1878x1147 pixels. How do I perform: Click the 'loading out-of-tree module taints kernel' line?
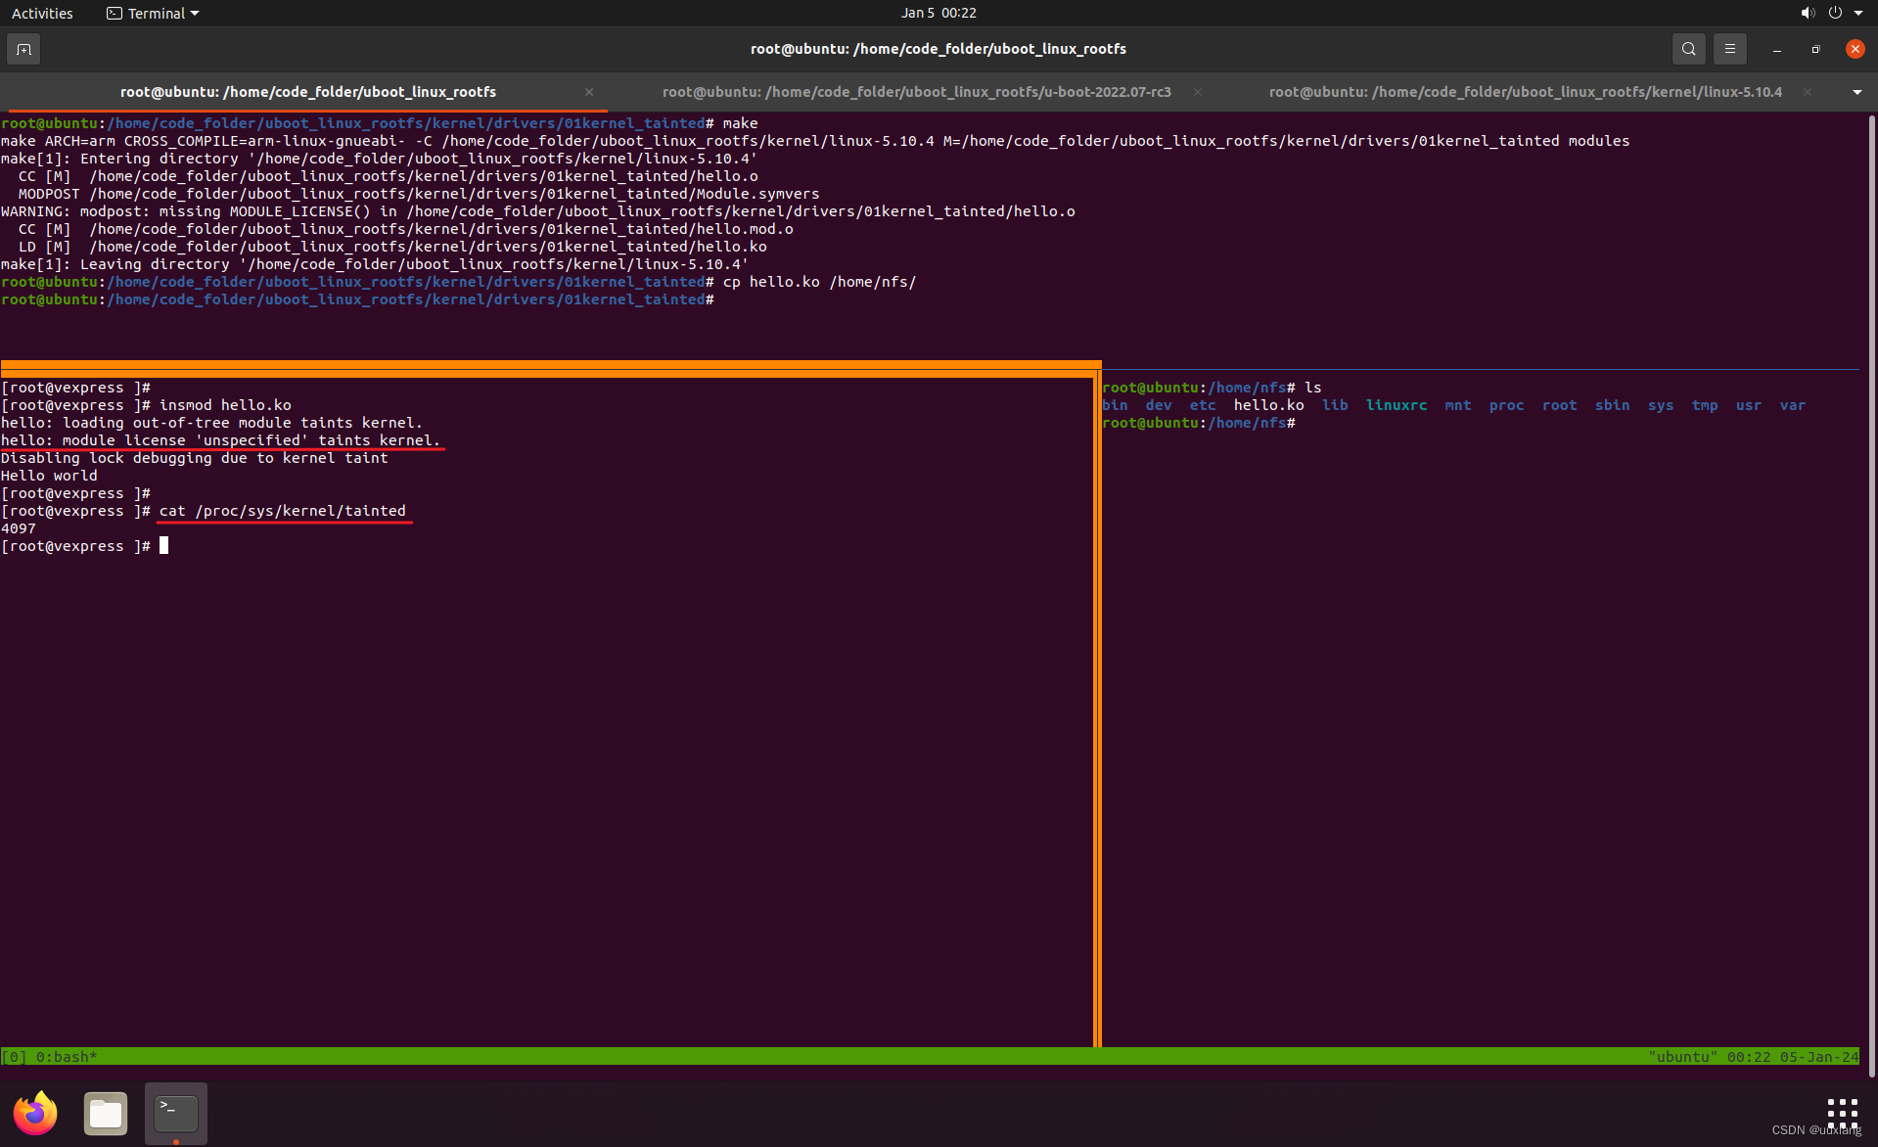[211, 423]
